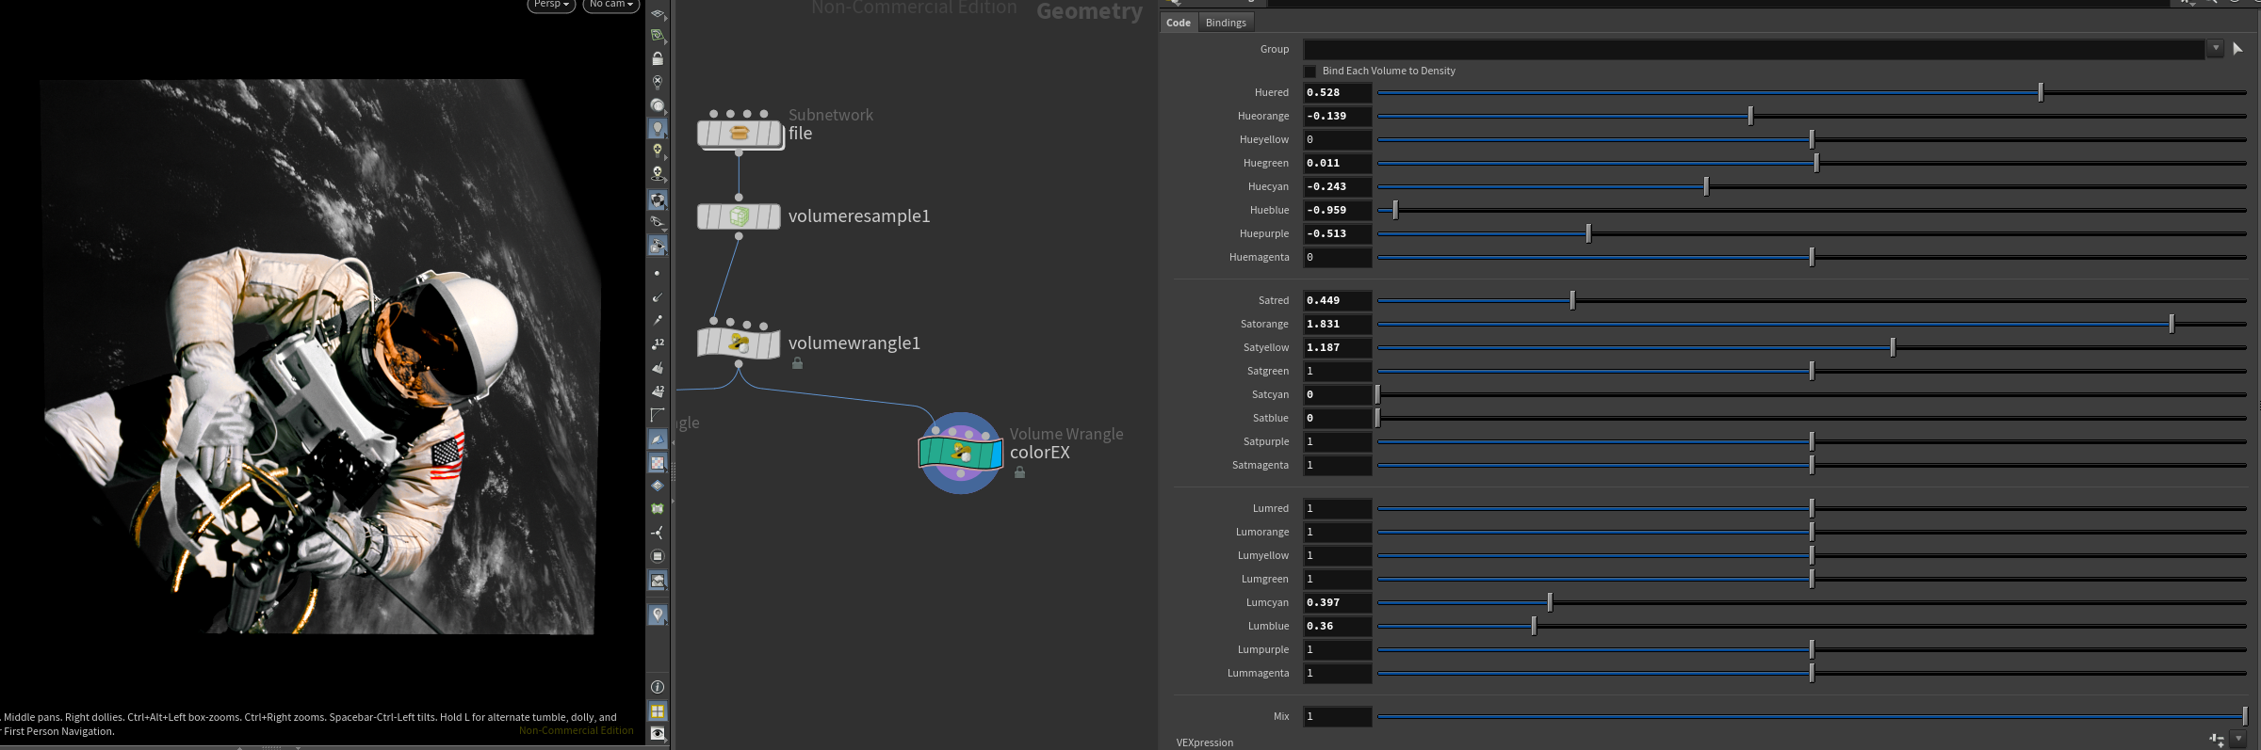Switch to the Code tab
Image resolution: width=2261 pixels, height=750 pixels.
tap(1178, 23)
